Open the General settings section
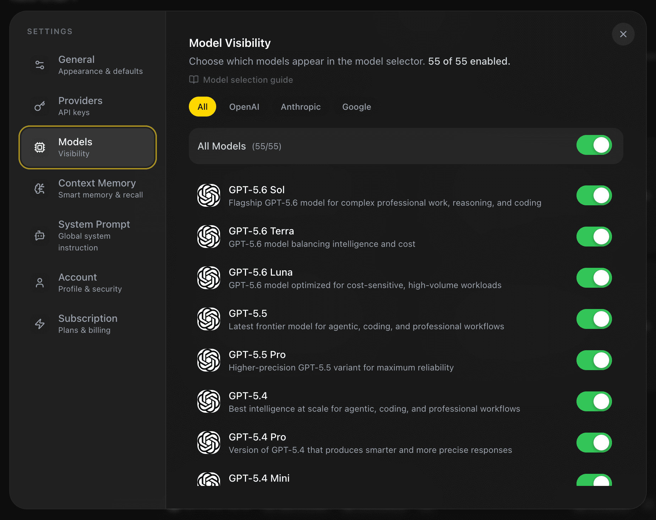 pyautogui.click(x=88, y=65)
